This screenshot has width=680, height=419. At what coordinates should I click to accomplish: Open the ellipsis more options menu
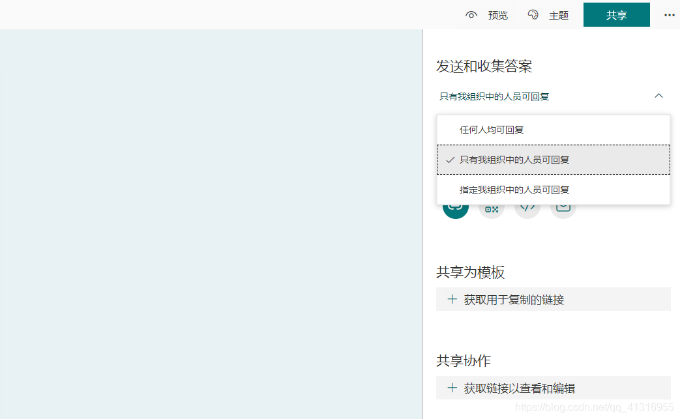[669, 14]
